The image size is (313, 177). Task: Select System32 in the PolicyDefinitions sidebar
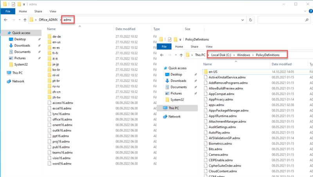(x=177, y=100)
